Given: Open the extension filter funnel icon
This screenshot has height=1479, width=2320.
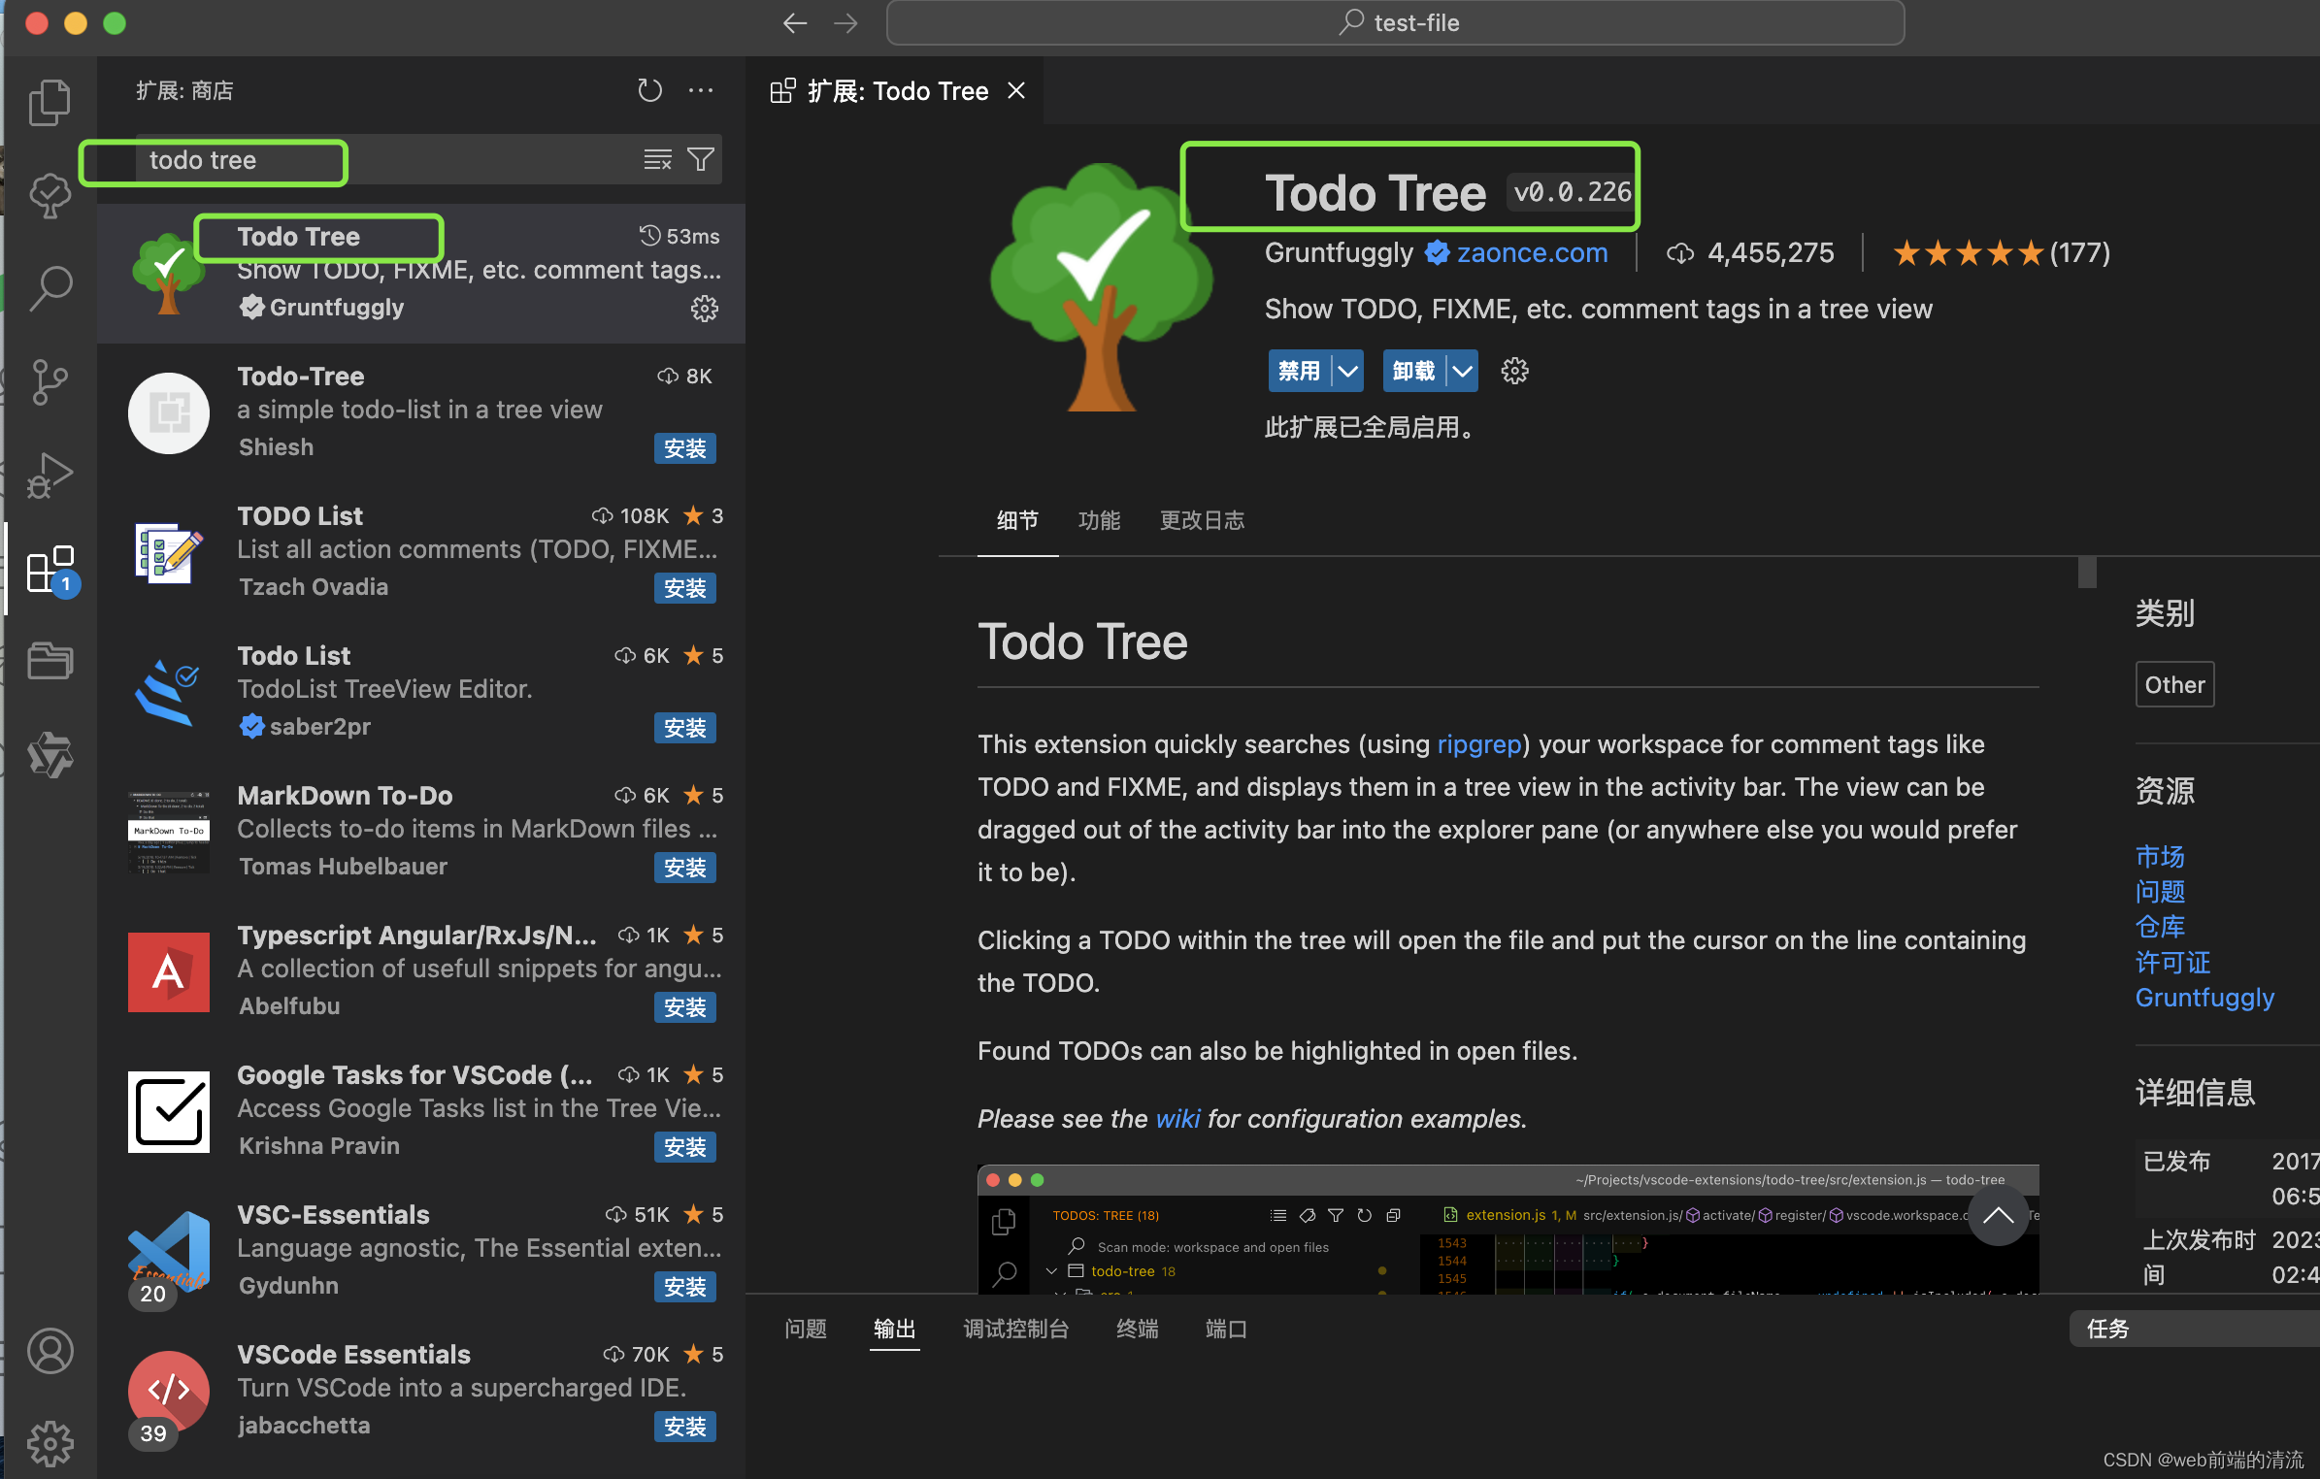Looking at the screenshot, I should pyautogui.click(x=702, y=159).
